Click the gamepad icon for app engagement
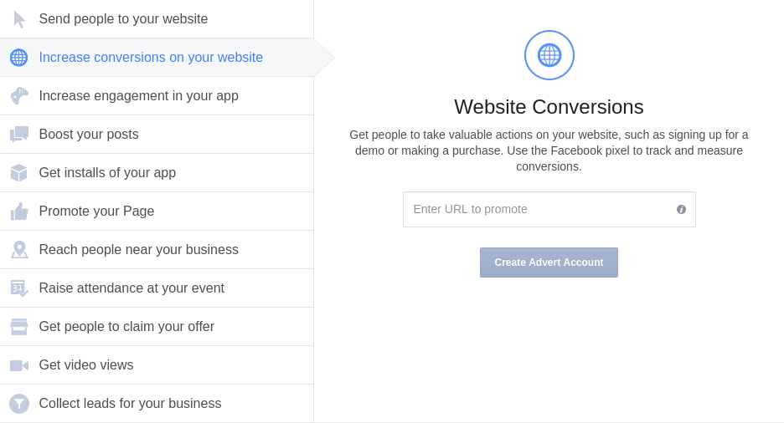This screenshot has height=423, width=784. tap(18, 96)
